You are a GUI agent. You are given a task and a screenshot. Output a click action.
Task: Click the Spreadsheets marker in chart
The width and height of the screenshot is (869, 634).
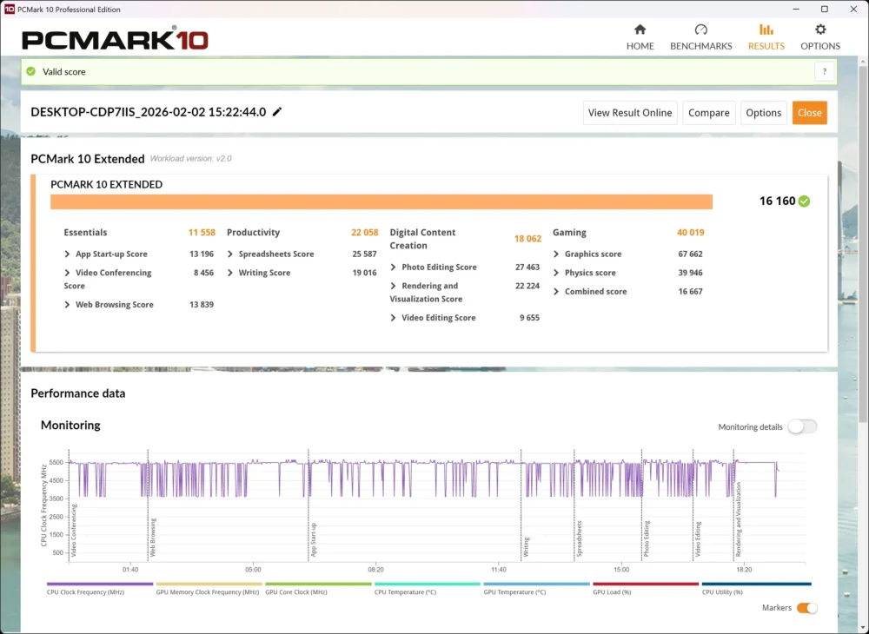(x=580, y=538)
